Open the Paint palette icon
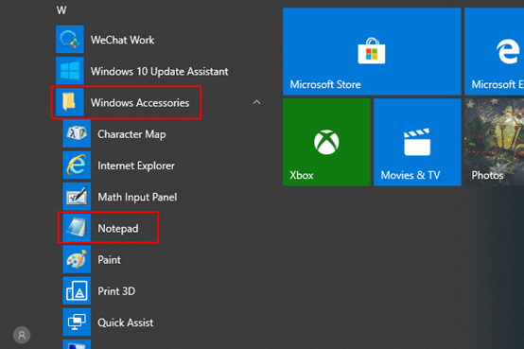The height and width of the screenshot is (349, 524). 77,259
